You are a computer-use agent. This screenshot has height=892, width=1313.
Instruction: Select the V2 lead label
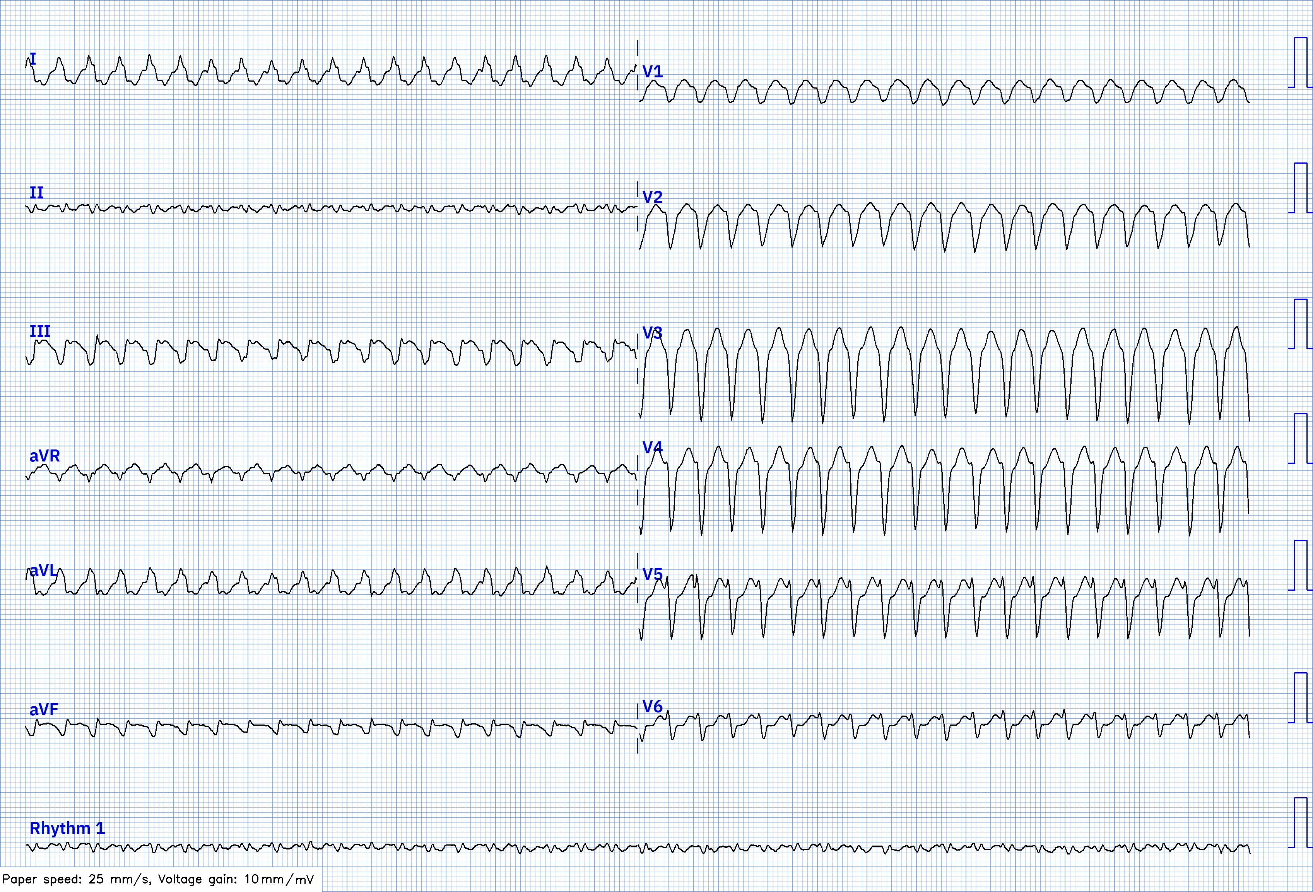click(x=653, y=197)
